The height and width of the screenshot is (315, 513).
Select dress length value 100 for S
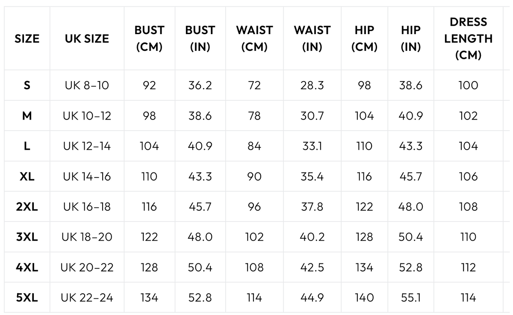tap(468, 85)
